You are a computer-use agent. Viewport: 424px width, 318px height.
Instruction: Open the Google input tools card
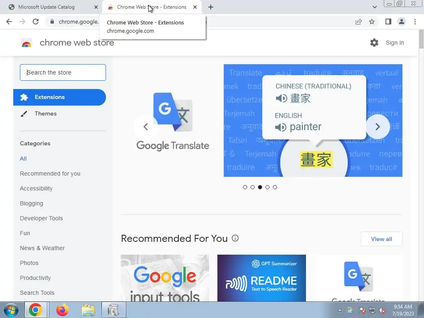pos(165,278)
